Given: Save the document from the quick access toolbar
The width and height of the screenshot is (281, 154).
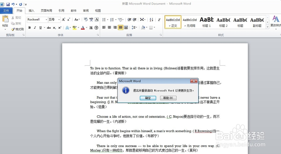Looking at the screenshot, I should pos(8,4).
